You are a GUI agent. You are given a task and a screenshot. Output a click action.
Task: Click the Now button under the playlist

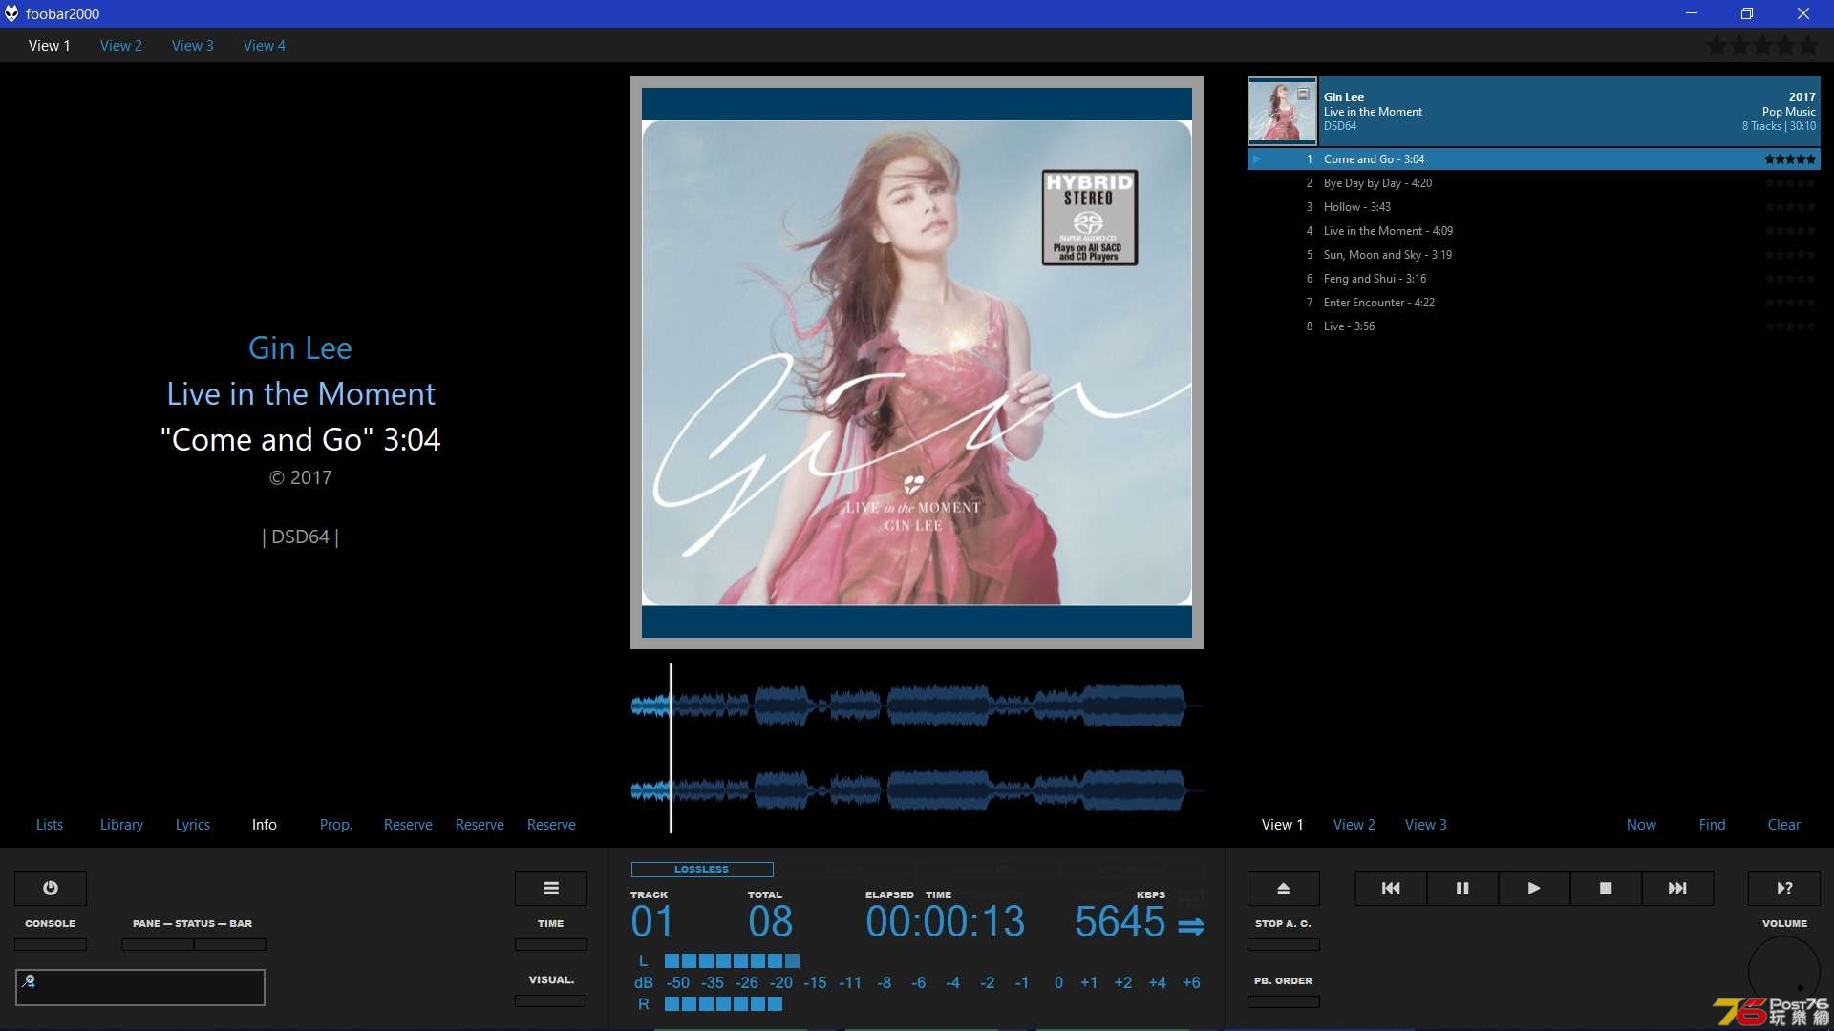(x=1642, y=824)
